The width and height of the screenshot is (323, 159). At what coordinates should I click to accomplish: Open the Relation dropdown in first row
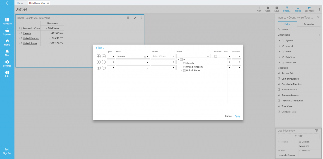pos(236,57)
